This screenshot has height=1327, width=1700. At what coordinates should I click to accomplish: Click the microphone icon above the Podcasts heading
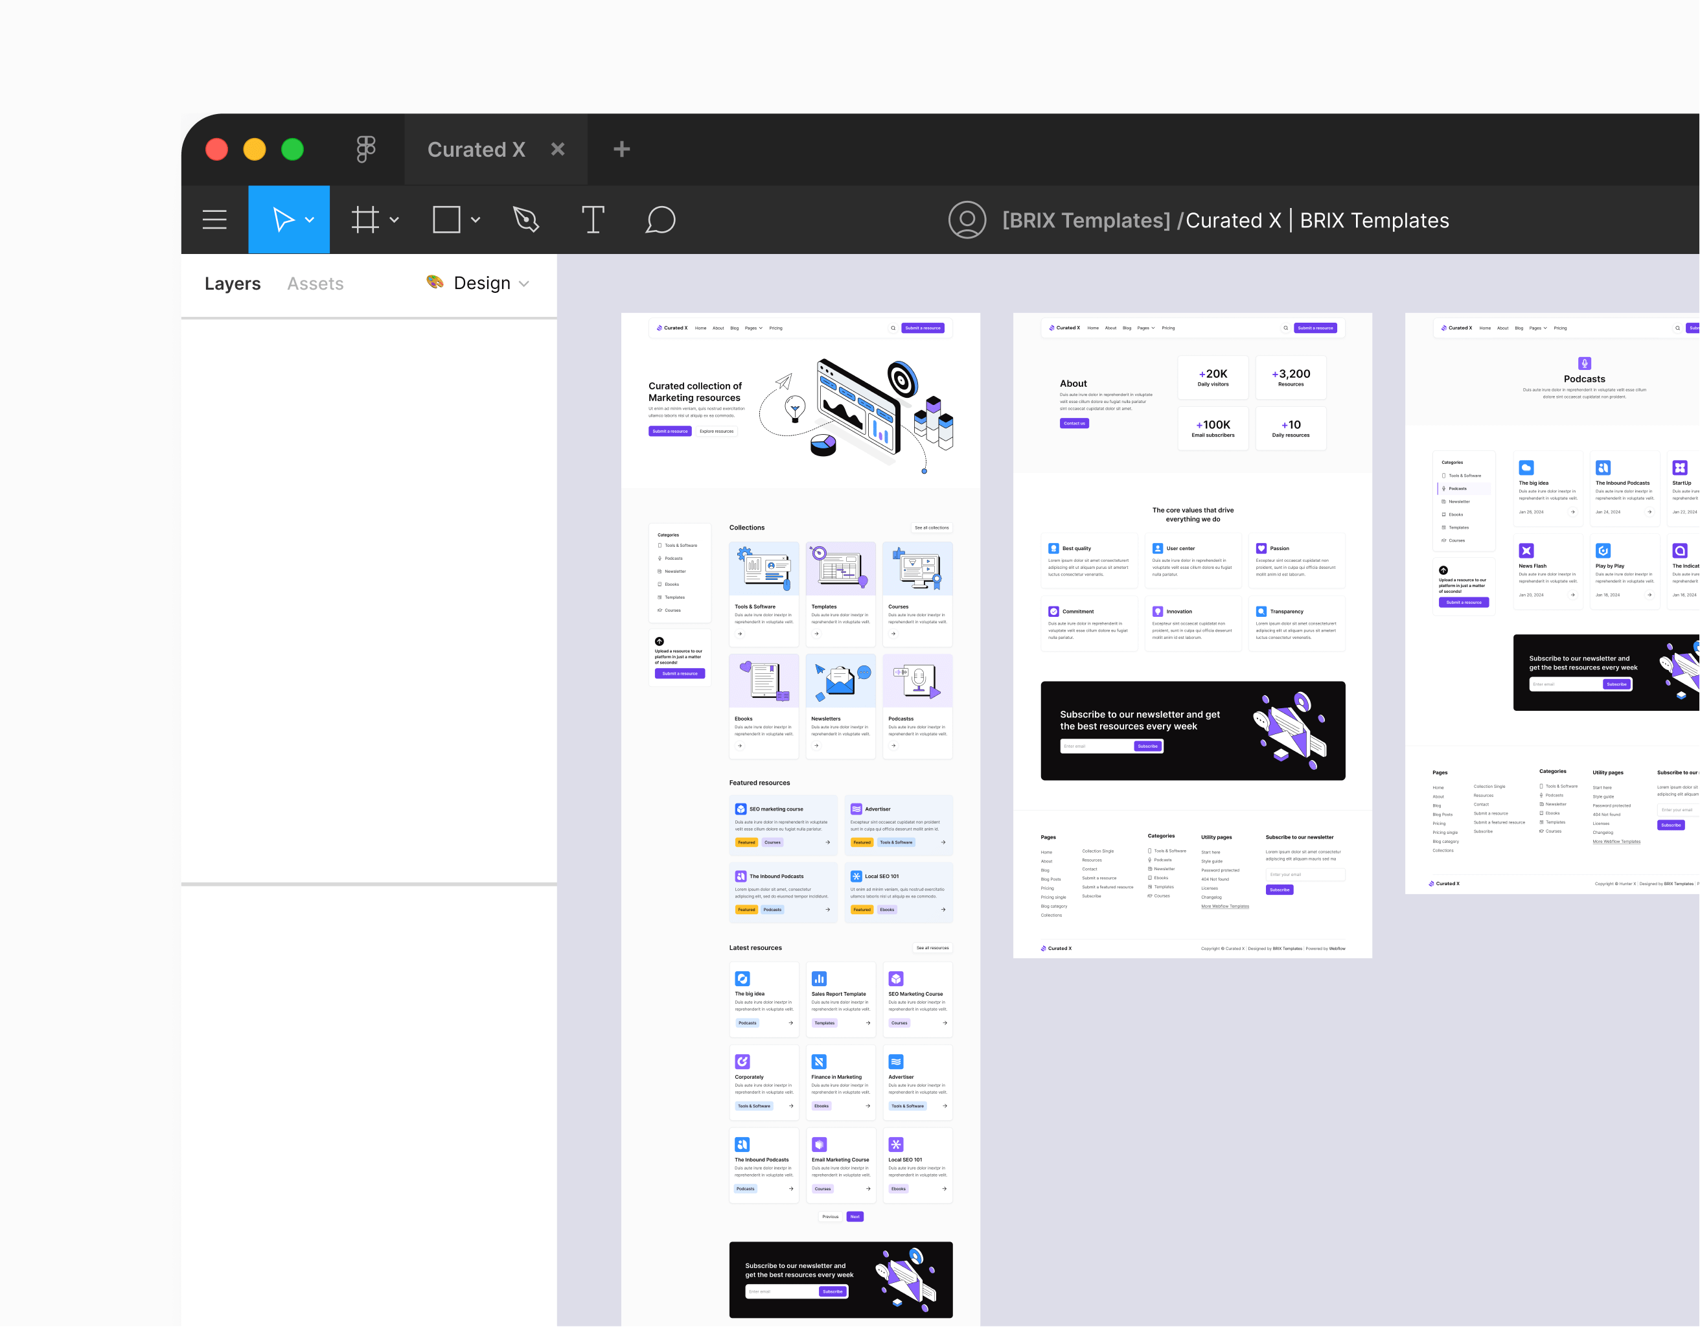(1585, 363)
